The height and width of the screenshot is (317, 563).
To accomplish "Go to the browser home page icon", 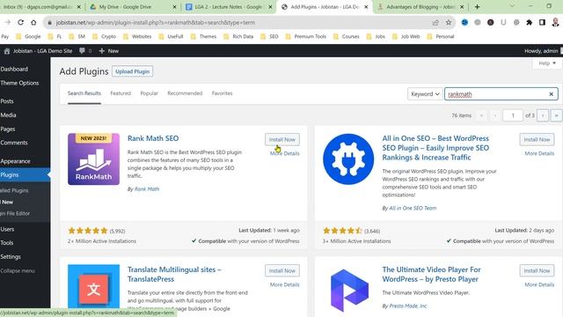I will (33, 22).
